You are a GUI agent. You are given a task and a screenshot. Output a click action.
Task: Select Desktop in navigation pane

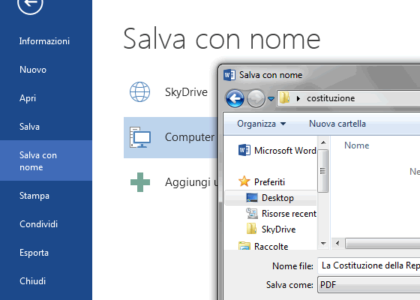coord(271,198)
